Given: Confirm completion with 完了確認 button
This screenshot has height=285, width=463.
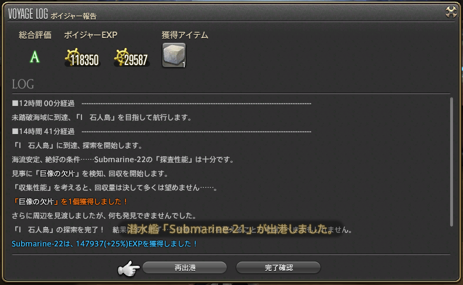Looking at the screenshot, I should (278, 267).
